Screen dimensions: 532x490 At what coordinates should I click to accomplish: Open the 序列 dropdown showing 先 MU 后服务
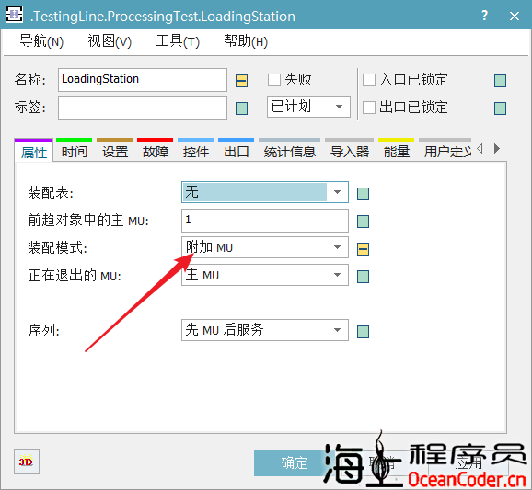265,330
